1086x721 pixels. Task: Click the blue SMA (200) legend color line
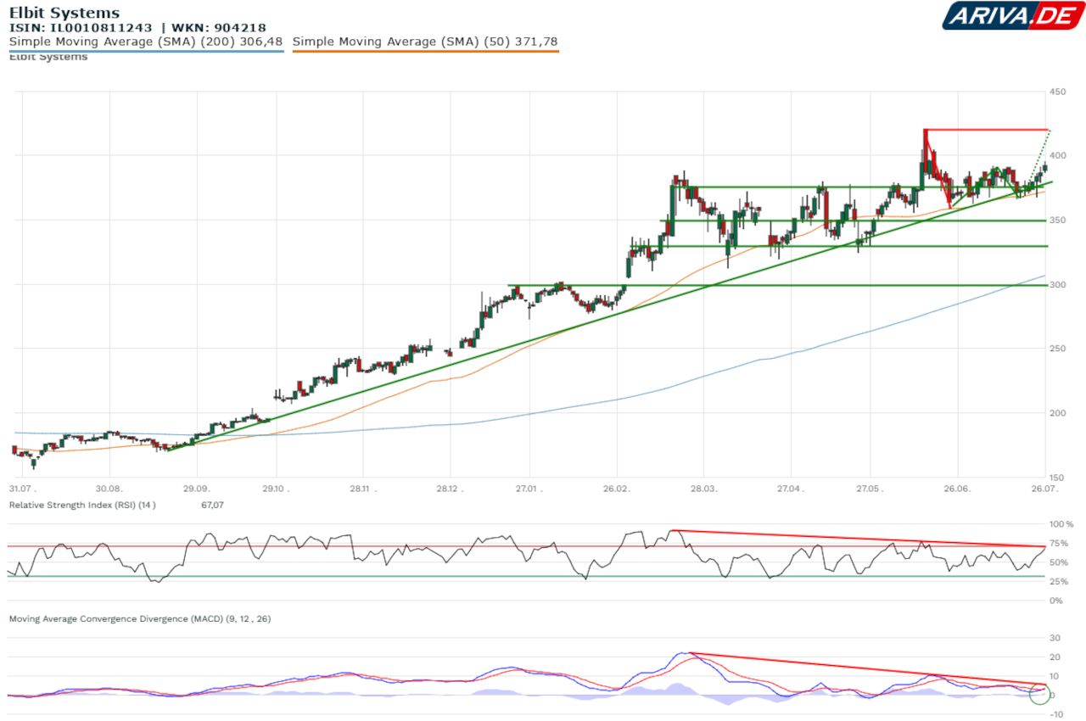coord(146,51)
